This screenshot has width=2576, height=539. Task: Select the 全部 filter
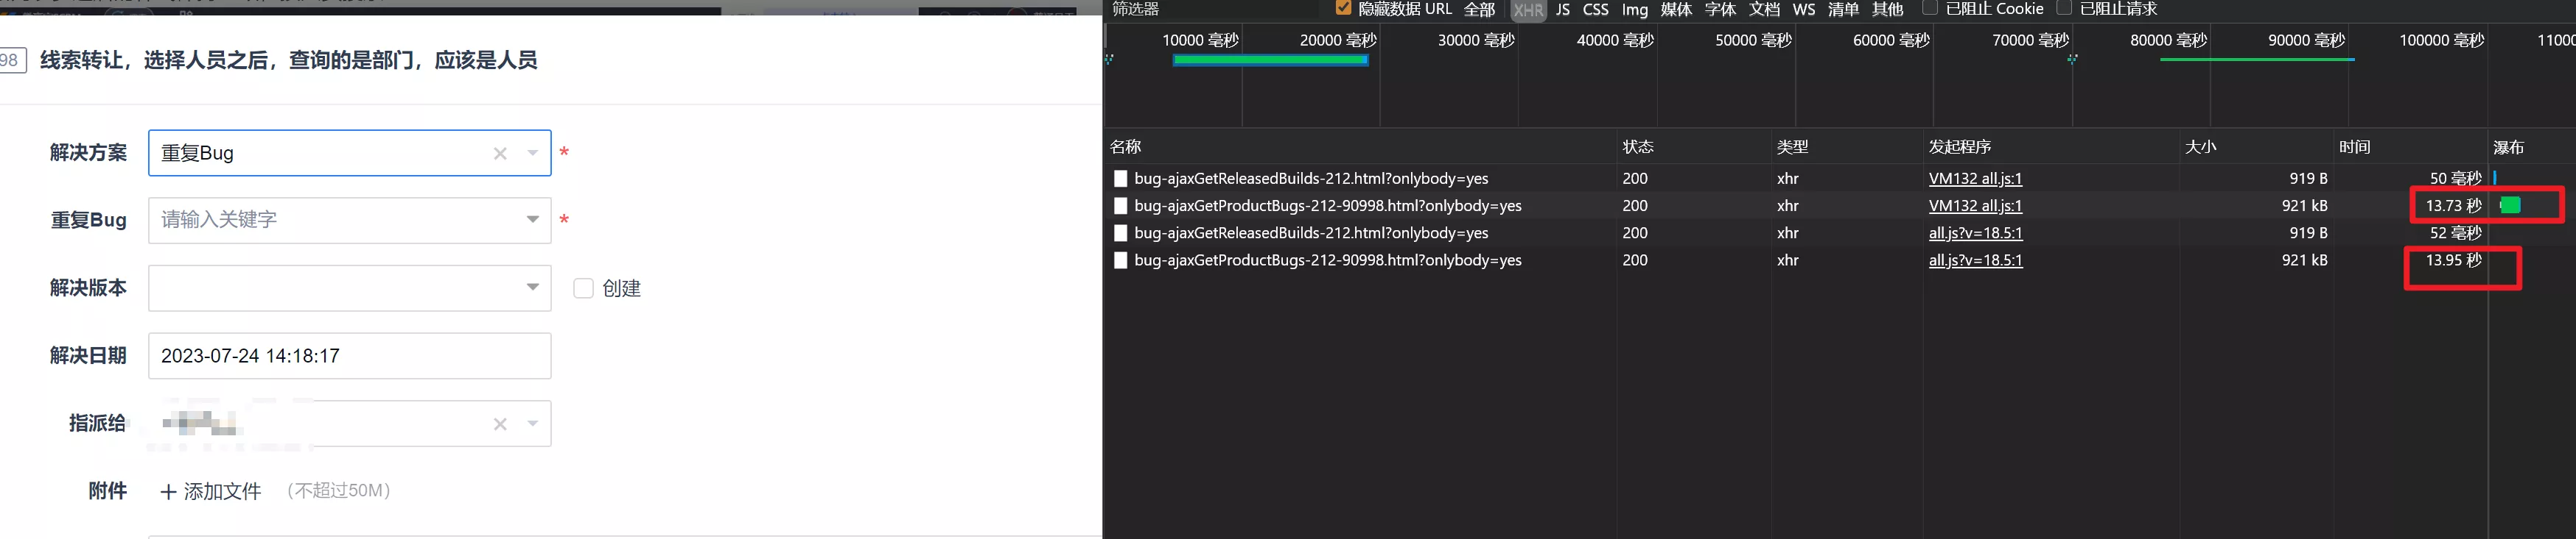(1479, 9)
